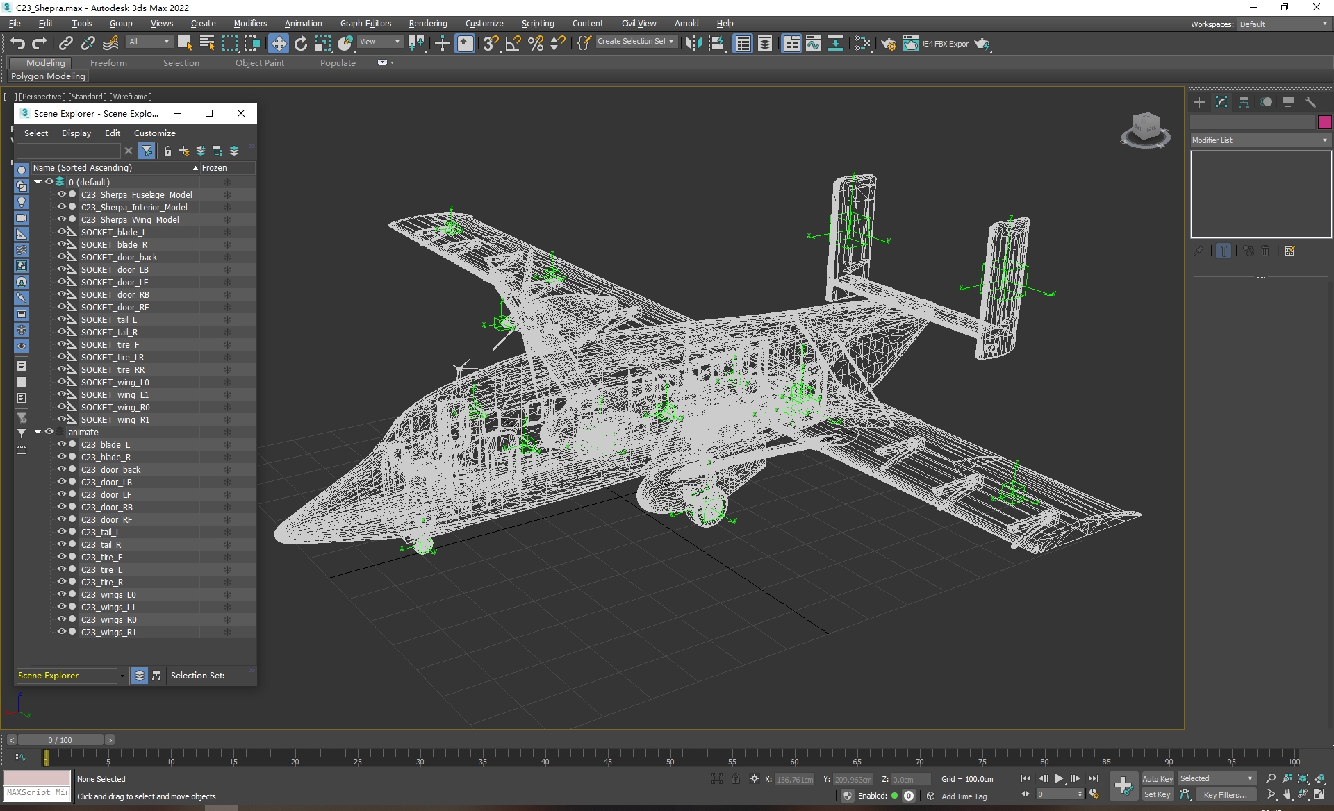Screen dimensions: 1334x811
Task: Hide C23_Sherpa_Wing_Model using its eye icon
Action: pos(61,219)
